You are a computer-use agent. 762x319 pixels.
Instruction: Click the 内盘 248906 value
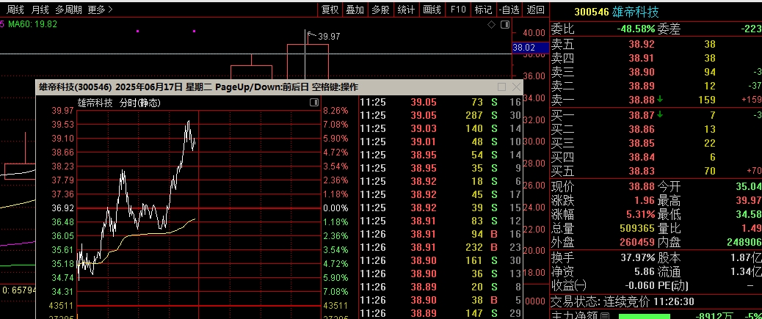click(x=744, y=242)
